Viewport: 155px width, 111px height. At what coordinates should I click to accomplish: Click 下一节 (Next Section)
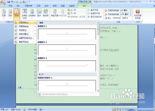(72, 13)
